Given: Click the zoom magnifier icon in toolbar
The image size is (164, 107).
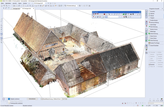Looking at the screenshot, I should pos(26,6).
